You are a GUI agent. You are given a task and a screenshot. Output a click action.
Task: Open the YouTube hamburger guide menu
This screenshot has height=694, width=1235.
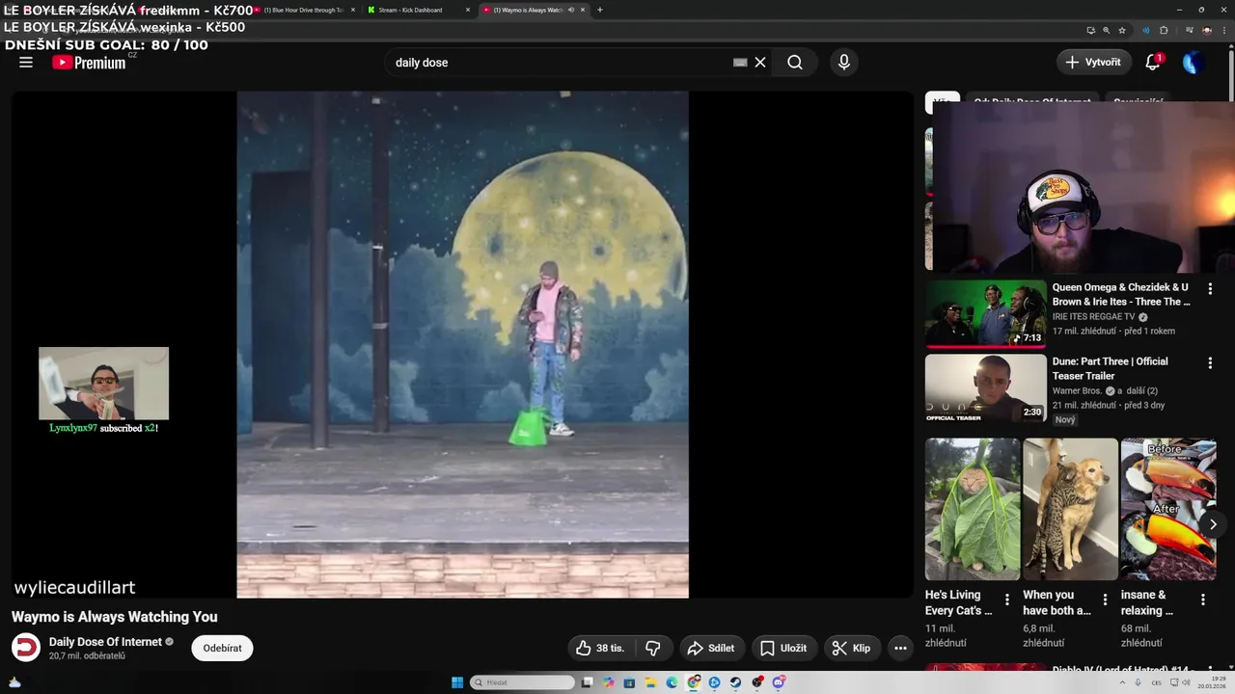point(26,63)
